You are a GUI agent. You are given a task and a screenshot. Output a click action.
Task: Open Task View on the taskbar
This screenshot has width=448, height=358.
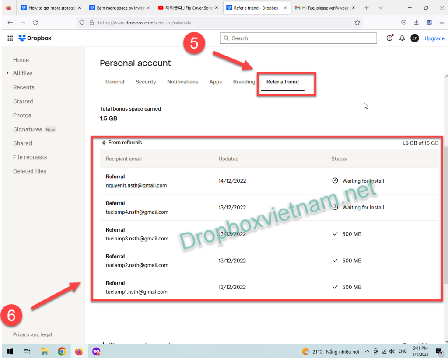click(27, 351)
